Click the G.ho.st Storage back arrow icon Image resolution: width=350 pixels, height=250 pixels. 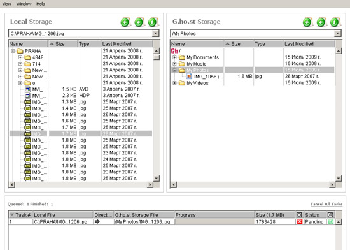tap(321, 22)
